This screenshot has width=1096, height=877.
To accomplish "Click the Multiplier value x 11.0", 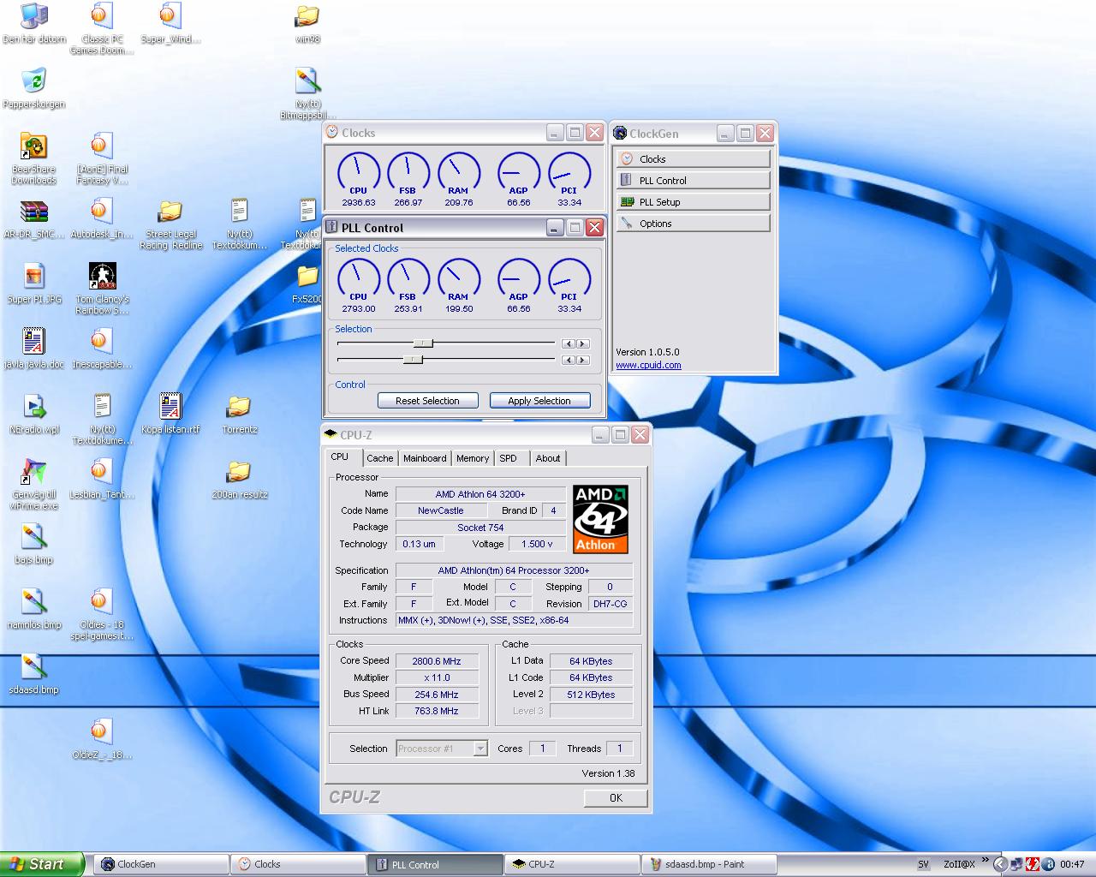I will 437,677.
